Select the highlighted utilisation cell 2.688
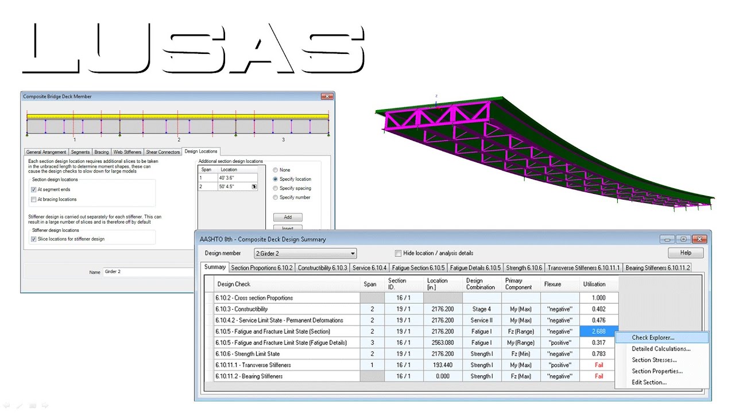Screen dimensions: 735x413 point(599,332)
